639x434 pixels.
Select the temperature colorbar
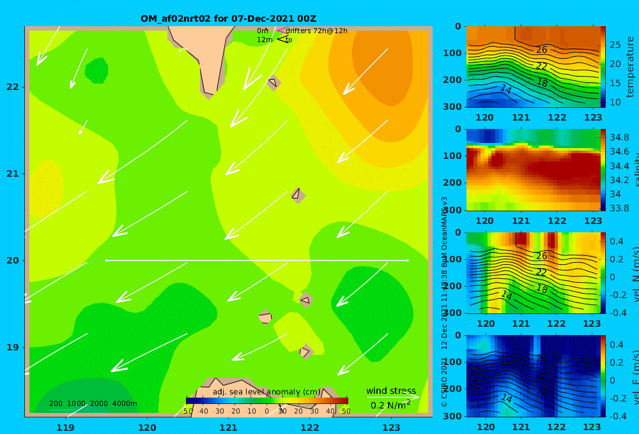tap(603, 67)
